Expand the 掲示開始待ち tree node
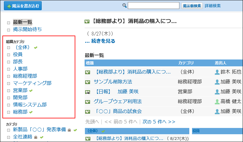The width and height of the screenshot is (243, 142). tap(8, 30)
